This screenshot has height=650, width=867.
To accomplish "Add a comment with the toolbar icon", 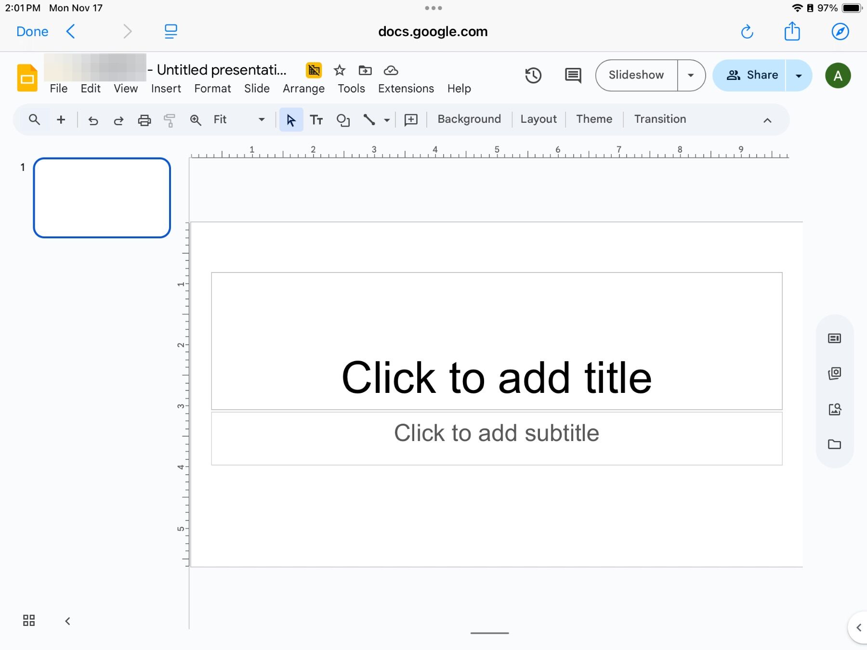I will (411, 120).
